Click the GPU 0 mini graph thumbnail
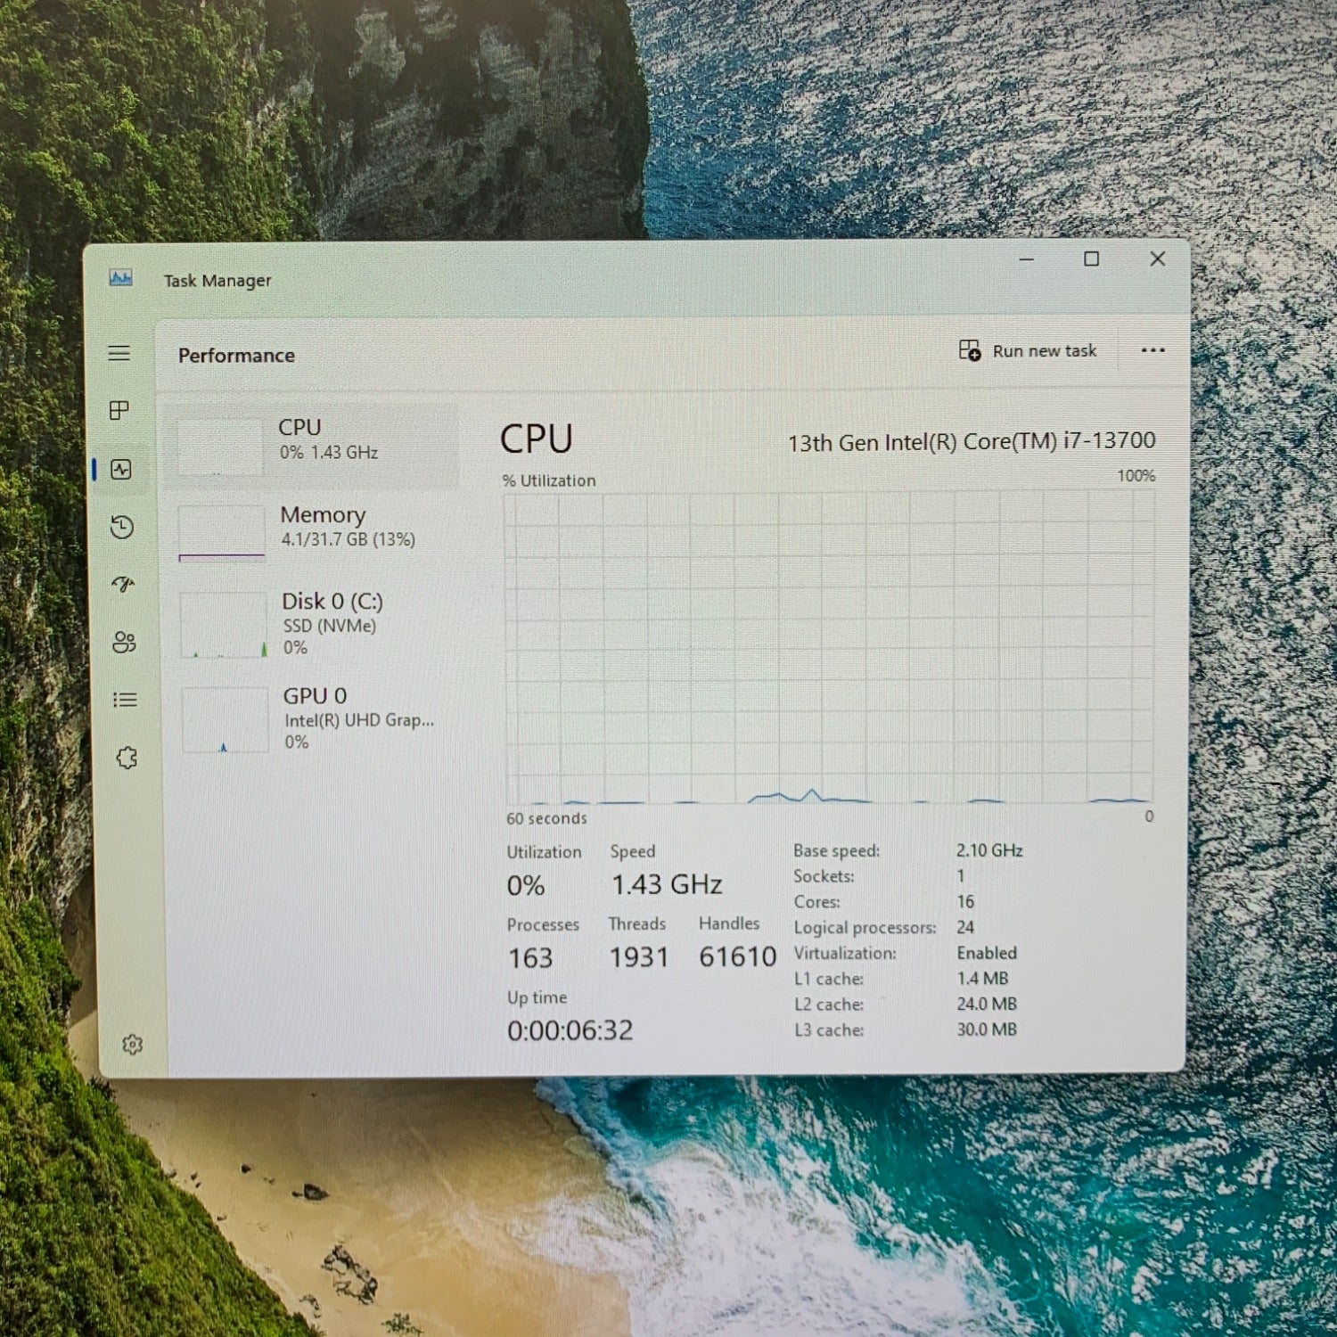The image size is (1337, 1337). [225, 720]
